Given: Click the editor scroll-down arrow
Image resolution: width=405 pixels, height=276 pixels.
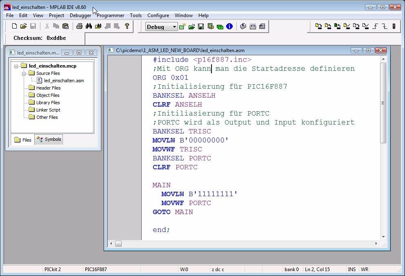Looking at the screenshot, I should (383, 237).
